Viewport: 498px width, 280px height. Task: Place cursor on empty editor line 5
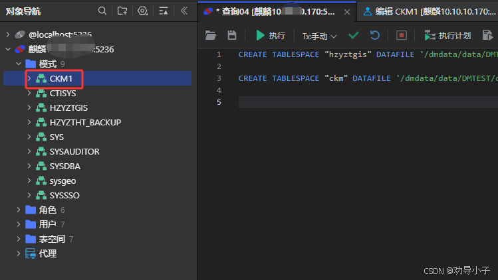368,102
